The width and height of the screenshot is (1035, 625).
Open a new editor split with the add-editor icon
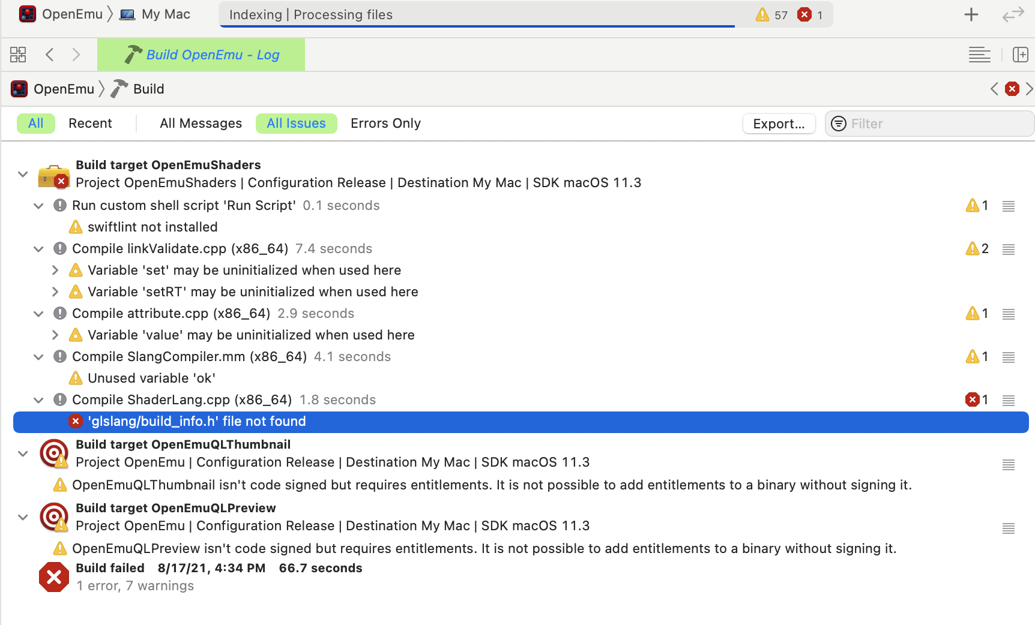pos(1021,54)
